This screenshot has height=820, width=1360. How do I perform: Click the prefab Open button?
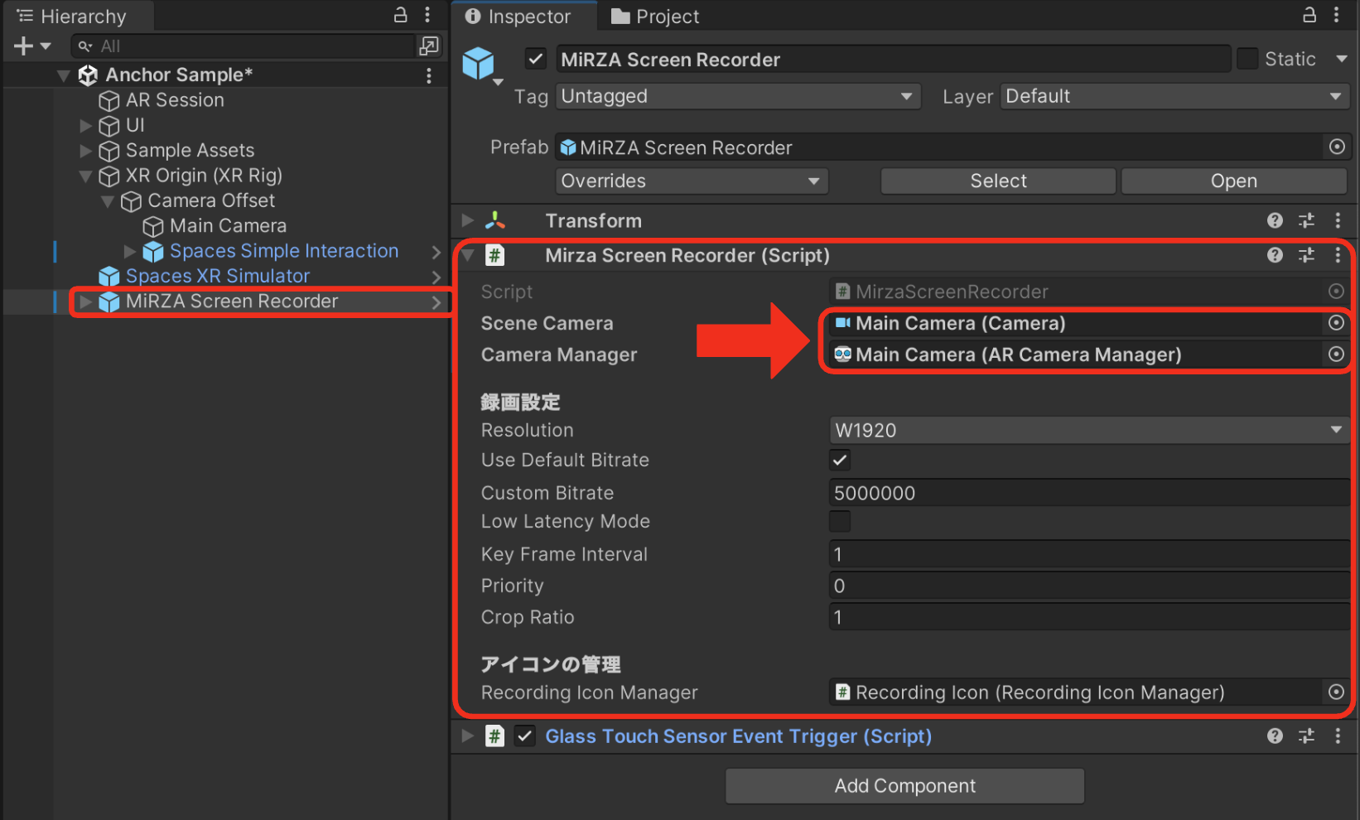click(x=1234, y=181)
